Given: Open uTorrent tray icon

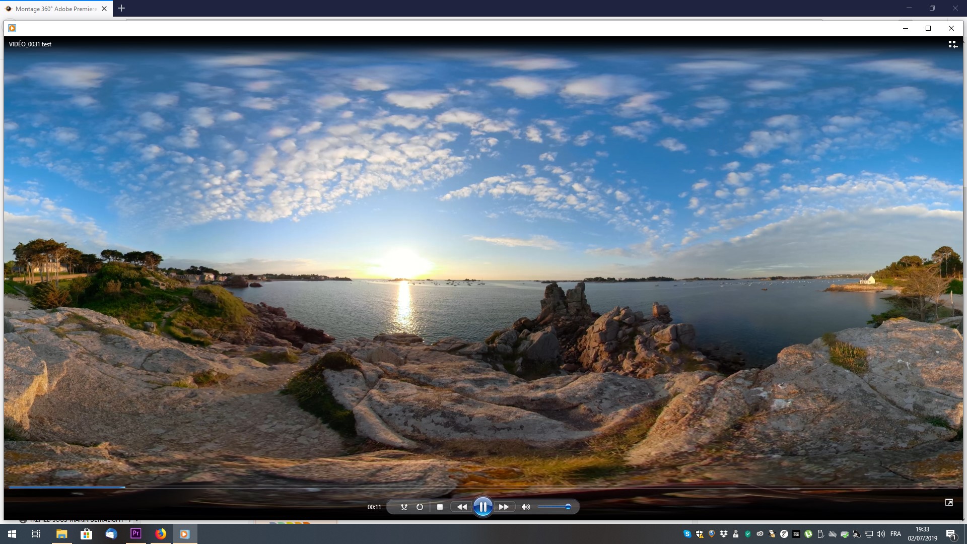Looking at the screenshot, I should [x=808, y=534].
